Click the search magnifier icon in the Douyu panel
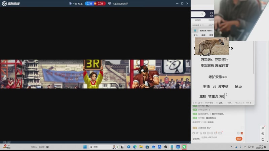 [x=202, y=14]
